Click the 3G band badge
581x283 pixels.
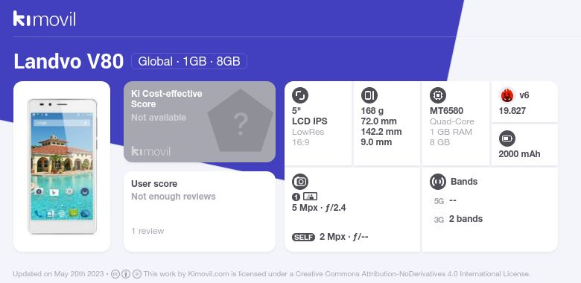[439, 220]
